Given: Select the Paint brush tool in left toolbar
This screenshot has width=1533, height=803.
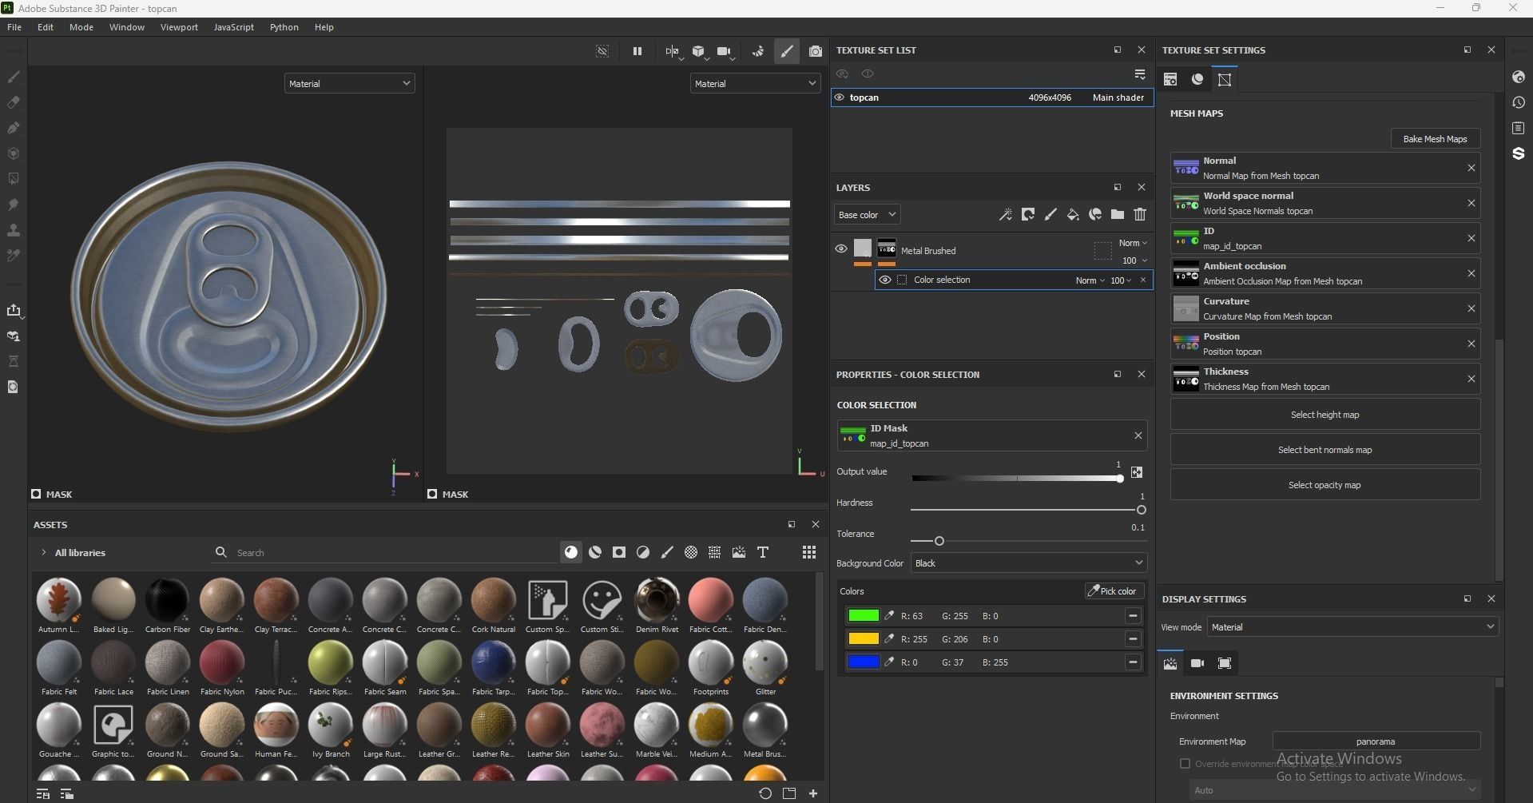Looking at the screenshot, I should pyautogui.click(x=14, y=77).
